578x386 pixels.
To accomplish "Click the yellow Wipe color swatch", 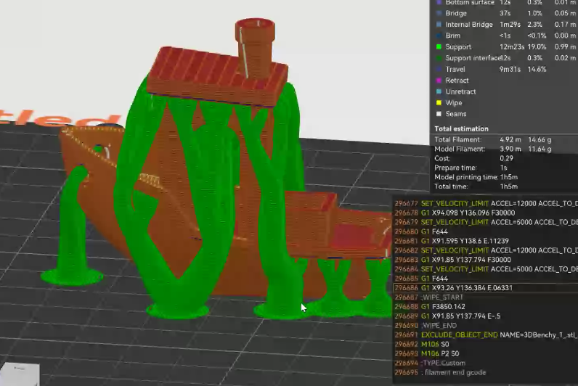I will pos(439,103).
